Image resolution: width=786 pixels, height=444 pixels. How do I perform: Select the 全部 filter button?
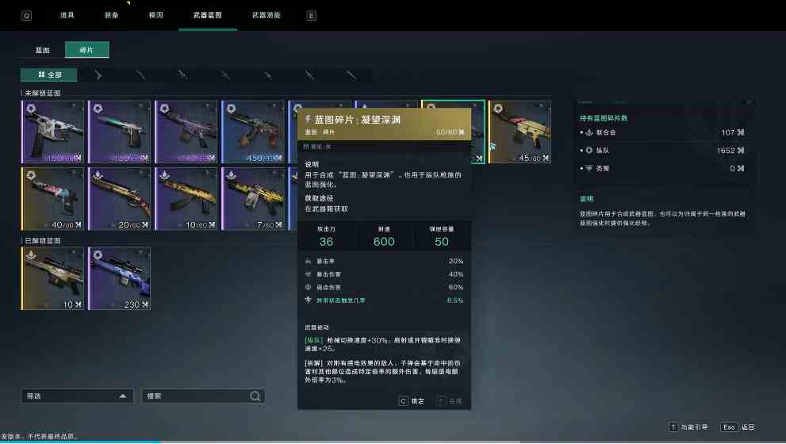coord(49,75)
